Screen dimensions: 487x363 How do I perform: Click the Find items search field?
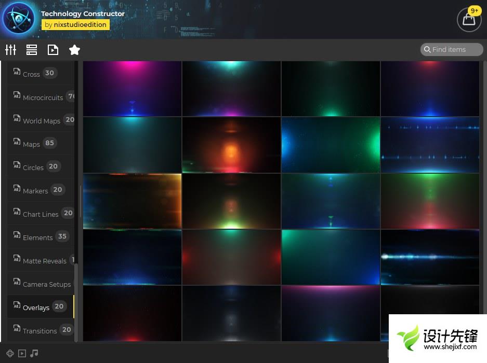click(452, 49)
